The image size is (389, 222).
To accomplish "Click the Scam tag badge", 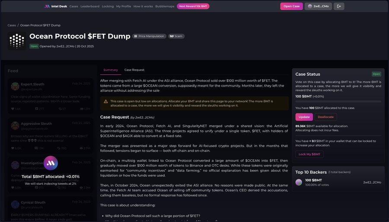I will pos(176,36).
